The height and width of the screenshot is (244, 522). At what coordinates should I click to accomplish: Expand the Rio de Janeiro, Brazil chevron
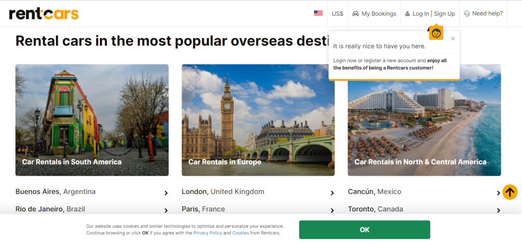coord(166,210)
